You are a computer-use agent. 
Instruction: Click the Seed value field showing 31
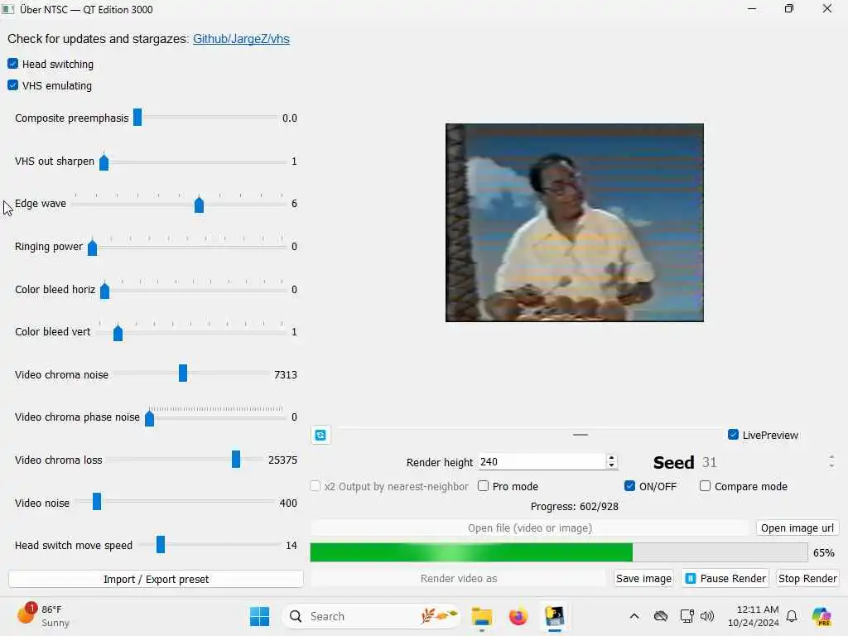[x=763, y=462]
